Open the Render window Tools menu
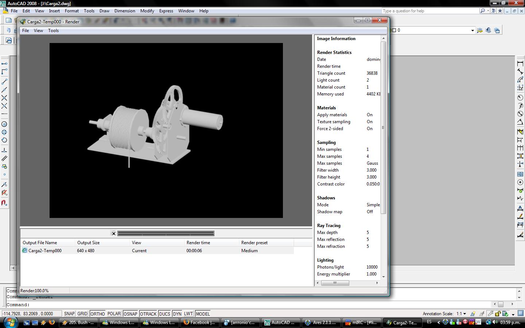The height and width of the screenshot is (328, 525). click(x=53, y=31)
